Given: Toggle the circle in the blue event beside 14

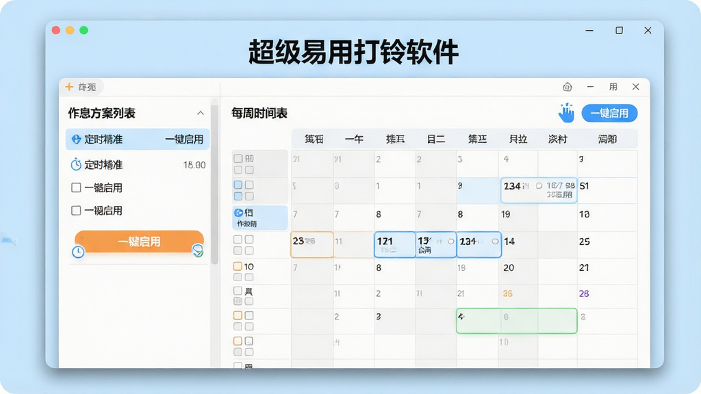Looking at the screenshot, I should 494,241.
